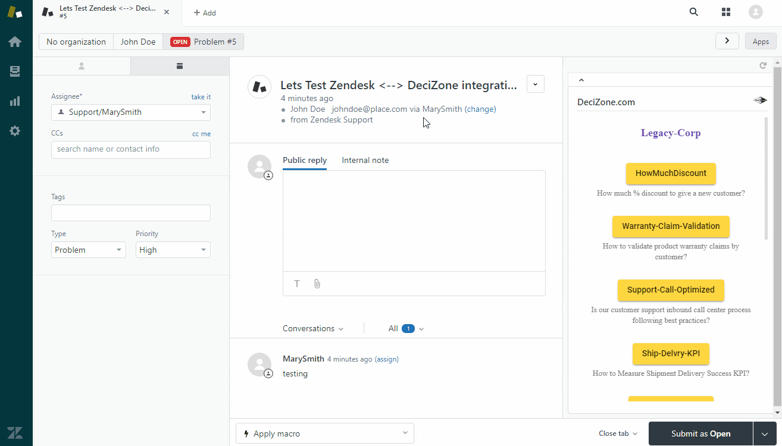Expand the Conversations filter dropdown
Image resolution: width=782 pixels, height=446 pixels.
coord(313,328)
